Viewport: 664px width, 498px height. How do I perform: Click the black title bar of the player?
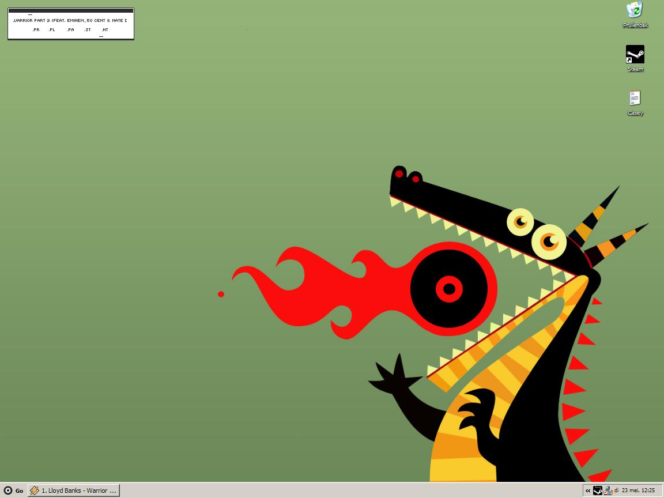[x=71, y=10]
